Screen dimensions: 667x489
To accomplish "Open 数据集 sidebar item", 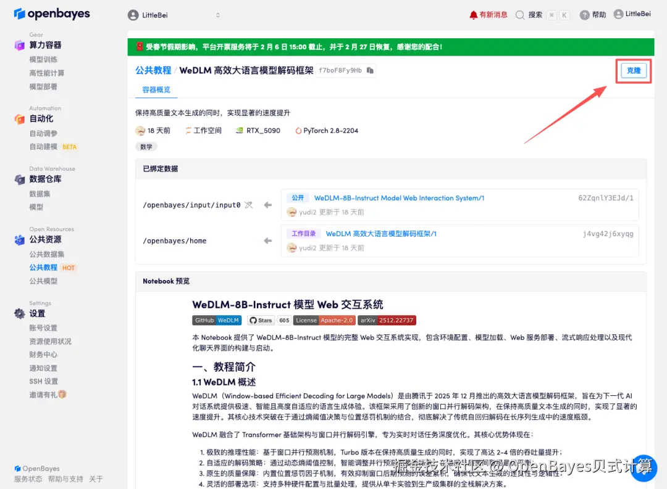I will coord(40,194).
